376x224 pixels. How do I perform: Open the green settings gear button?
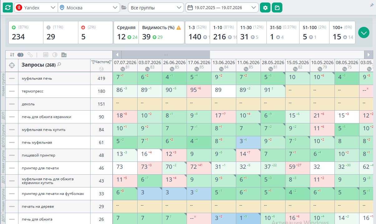coord(265,7)
